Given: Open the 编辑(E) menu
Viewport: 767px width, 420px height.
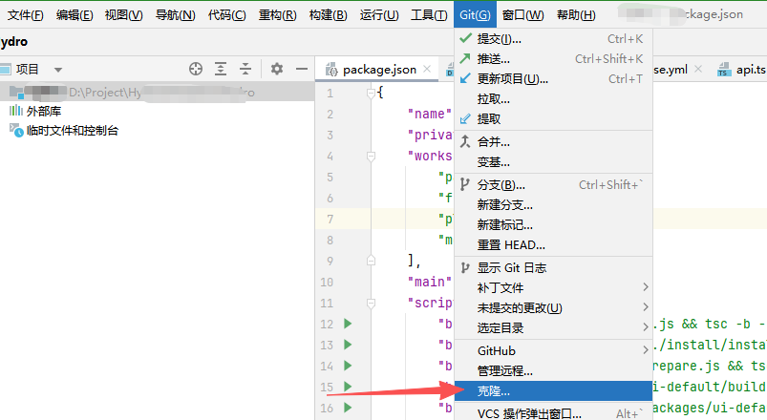Looking at the screenshot, I should point(75,15).
